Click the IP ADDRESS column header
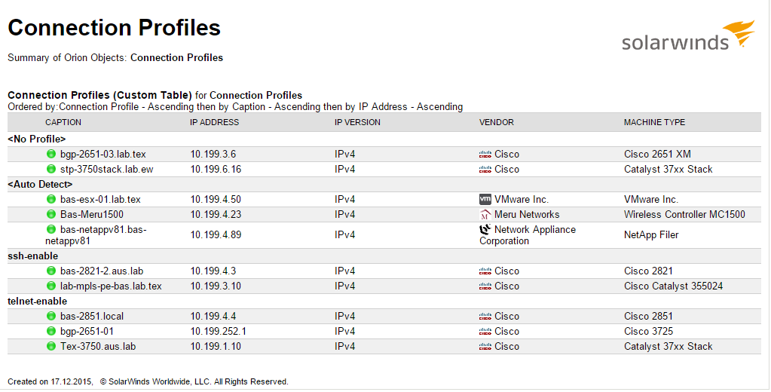The width and height of the screenshot is (771, 392). pyautogui.click(x=214, y=122)
